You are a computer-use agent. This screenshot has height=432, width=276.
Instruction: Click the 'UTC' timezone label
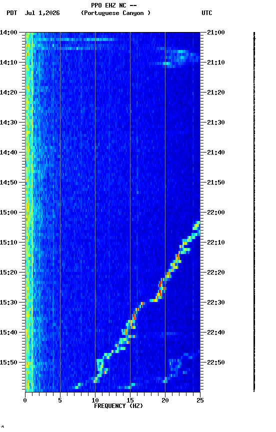[x=207, y=13]
